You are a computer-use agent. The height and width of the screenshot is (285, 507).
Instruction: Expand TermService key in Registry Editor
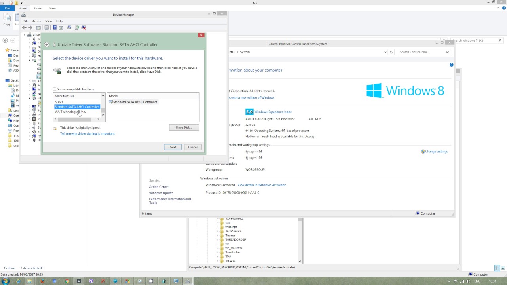[217, 231]
